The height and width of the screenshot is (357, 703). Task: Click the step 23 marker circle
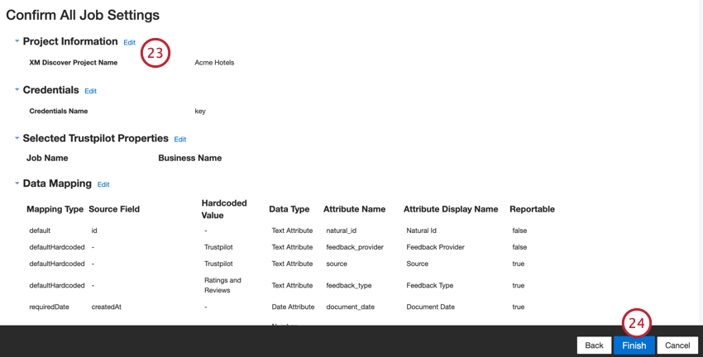pos(155,53)
